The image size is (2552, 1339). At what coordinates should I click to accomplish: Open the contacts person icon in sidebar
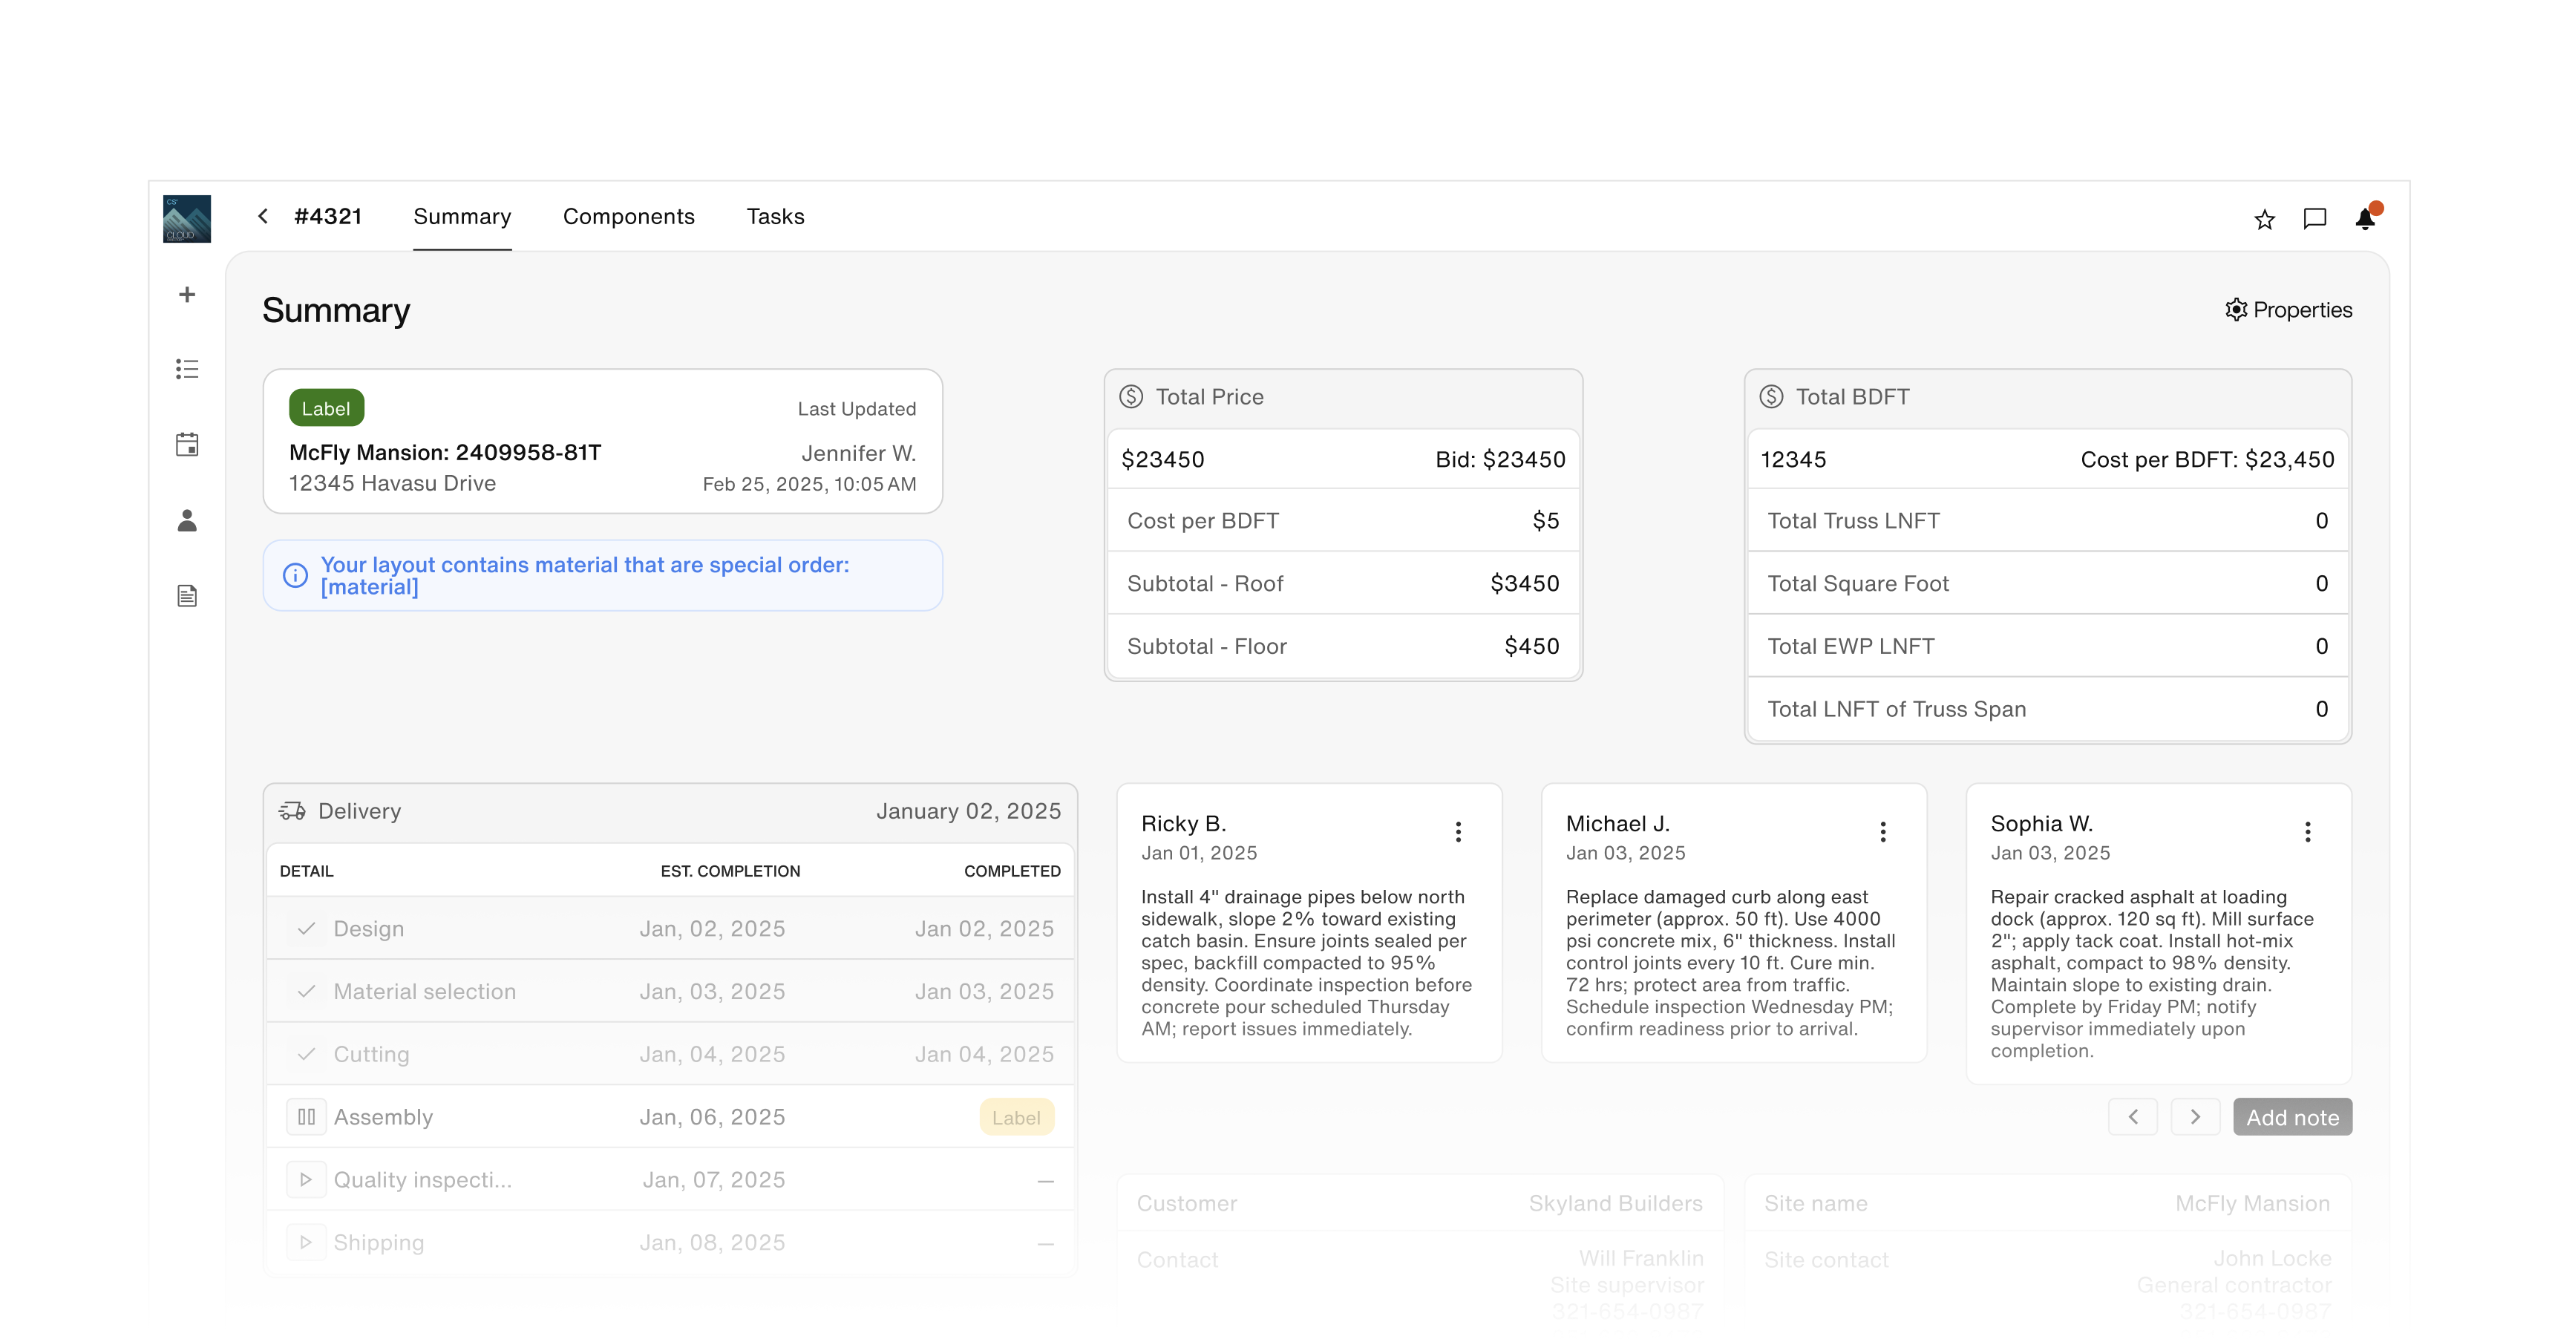[x=186, y=521]
